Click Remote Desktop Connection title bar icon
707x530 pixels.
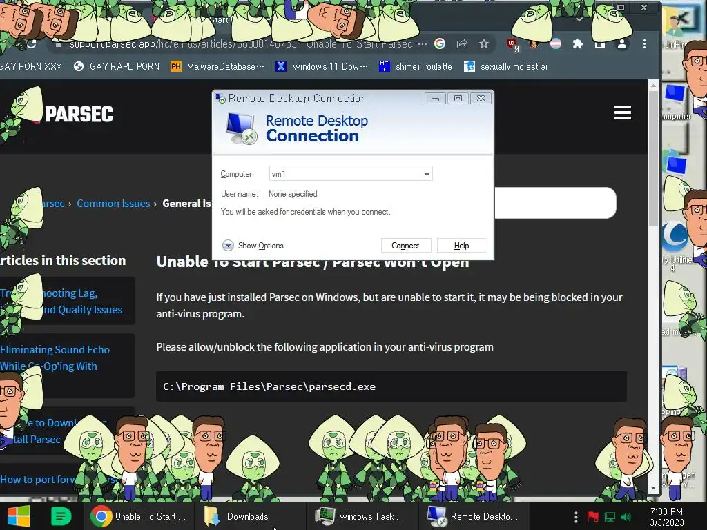point(220,98)
